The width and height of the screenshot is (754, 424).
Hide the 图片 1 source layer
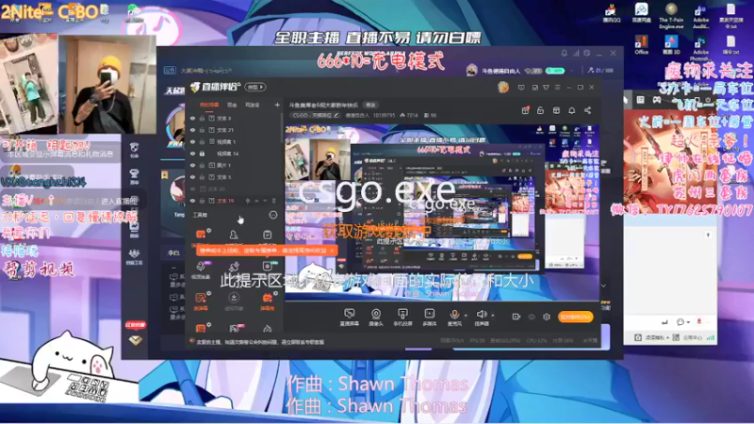(193, 166)
